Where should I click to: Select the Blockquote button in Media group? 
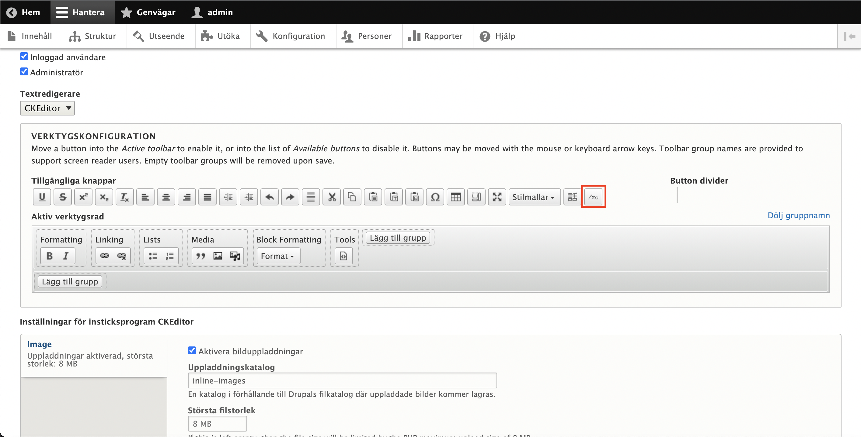point(200,256)
